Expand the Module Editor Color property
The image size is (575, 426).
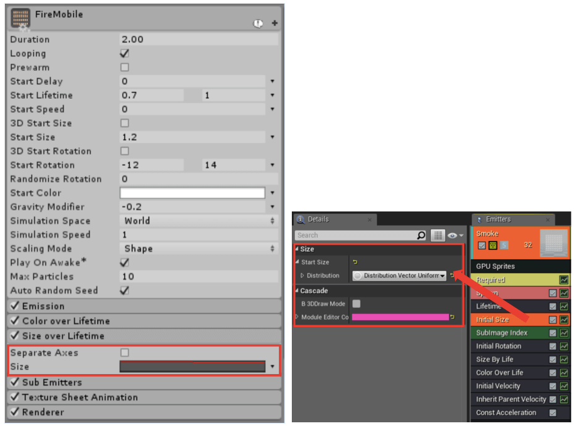pyautogui.click(x=297, y=317)
